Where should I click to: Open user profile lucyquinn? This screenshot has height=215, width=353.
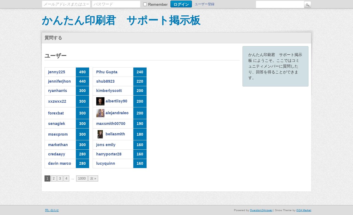pyautogui.click(x=106, y=163)
